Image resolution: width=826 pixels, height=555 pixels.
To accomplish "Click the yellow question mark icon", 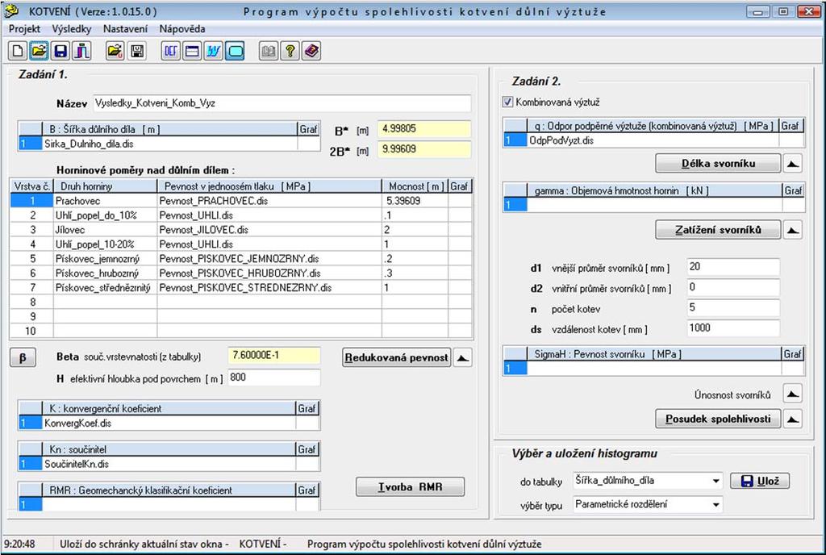I will 290,51.
